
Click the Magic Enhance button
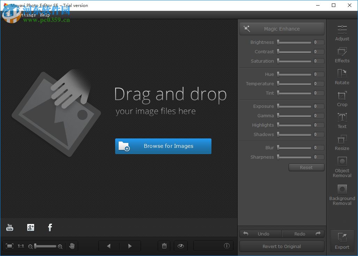click(282, 29)
